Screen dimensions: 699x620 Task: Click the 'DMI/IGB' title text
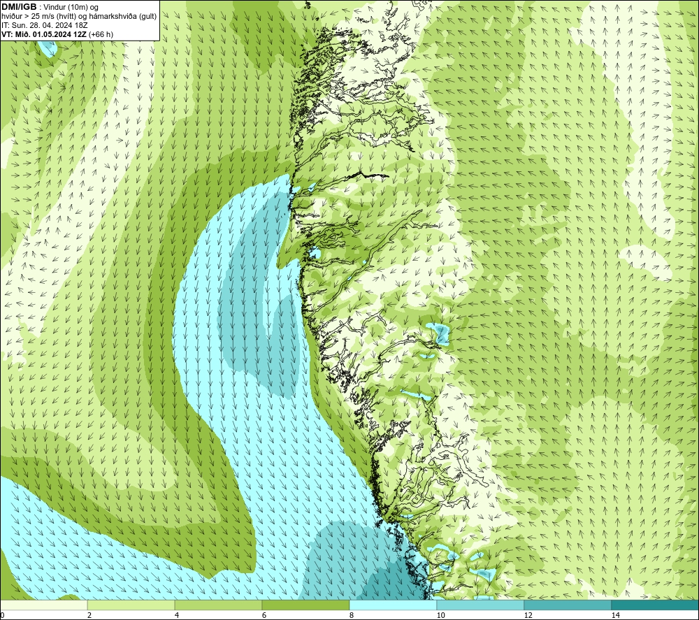point(19,7)
